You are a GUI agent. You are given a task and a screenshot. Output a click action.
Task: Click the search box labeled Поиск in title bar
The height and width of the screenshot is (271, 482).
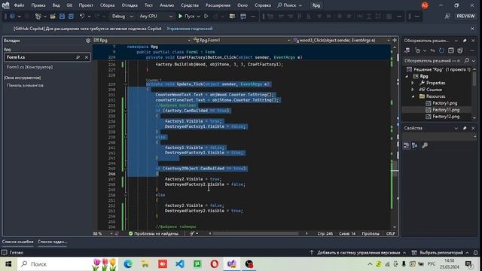[x=289, y=5]
